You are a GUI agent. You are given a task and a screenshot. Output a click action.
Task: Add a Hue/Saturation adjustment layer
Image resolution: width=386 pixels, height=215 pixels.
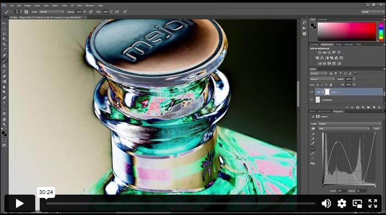click(x=317, y=58)
